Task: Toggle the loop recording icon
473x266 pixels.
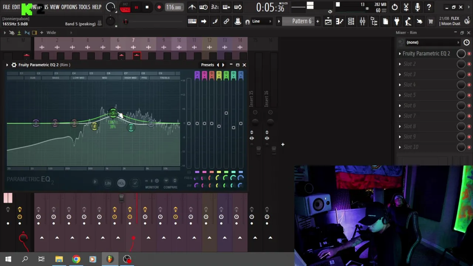Action: coord(238,7)
